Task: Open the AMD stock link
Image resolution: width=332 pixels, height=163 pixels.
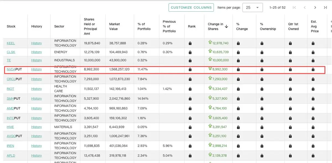Action: 10,108
